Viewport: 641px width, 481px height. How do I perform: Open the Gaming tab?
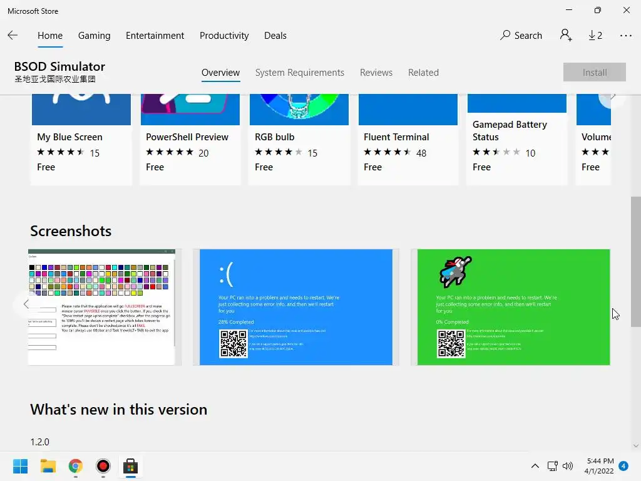[94, 36]
